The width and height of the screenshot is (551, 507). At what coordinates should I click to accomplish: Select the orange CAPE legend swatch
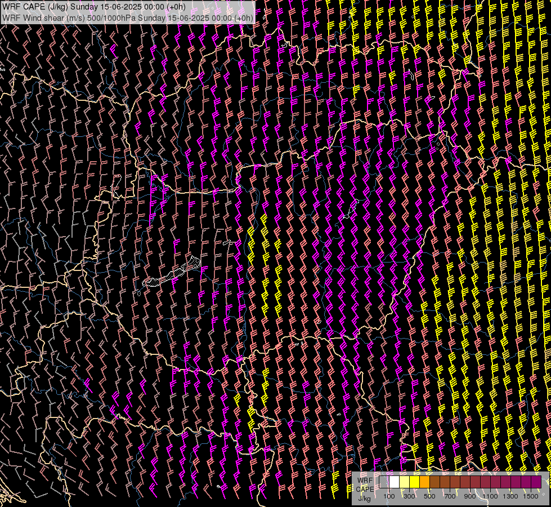pyautogui.click(x=424, y=482)
